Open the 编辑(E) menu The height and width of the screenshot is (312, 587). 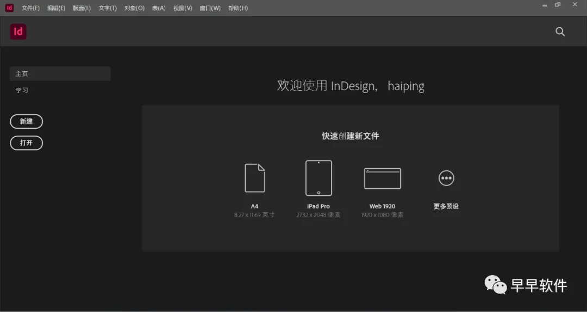pos(56,8)
